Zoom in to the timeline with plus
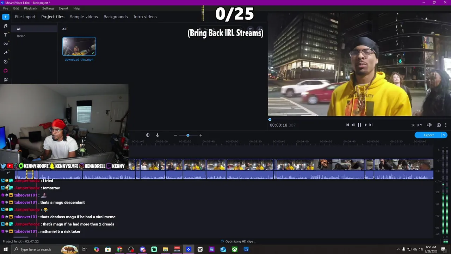The width and height of the screenshot is (451, 254). click(201, 135)
